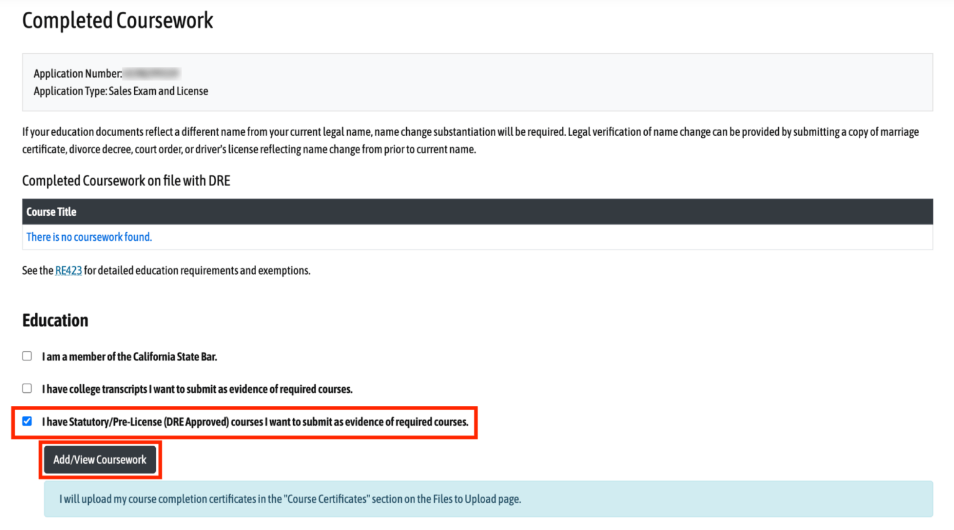Viewport: 954px width, 530px height.
Task: Click the Course Title column header
Action: tap(52, 212)
